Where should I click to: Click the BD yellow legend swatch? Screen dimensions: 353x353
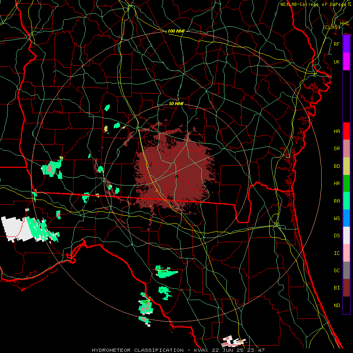[346, 166]
